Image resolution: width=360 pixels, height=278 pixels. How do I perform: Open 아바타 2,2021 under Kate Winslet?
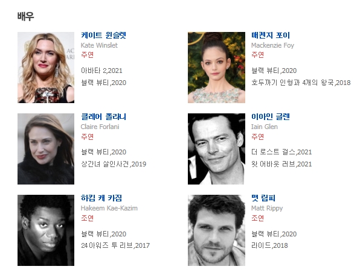(x=101, y=71)
